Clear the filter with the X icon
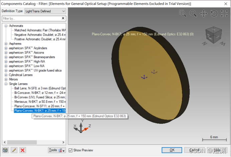 63,18
